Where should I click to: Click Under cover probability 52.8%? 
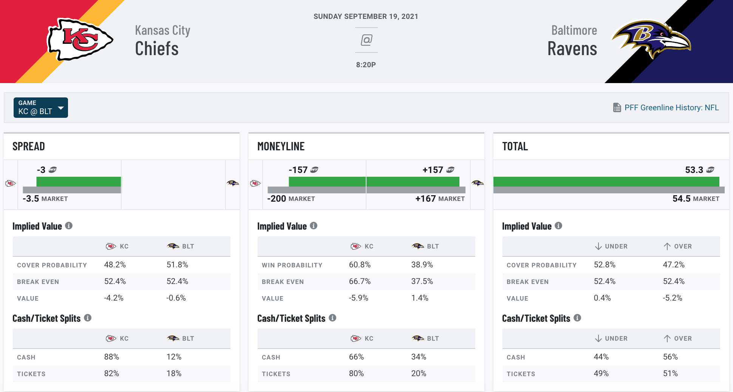tap(605, 265)
